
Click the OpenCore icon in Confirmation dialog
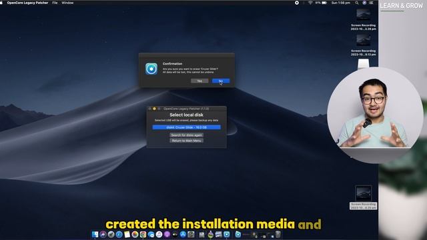coord(151,69)
